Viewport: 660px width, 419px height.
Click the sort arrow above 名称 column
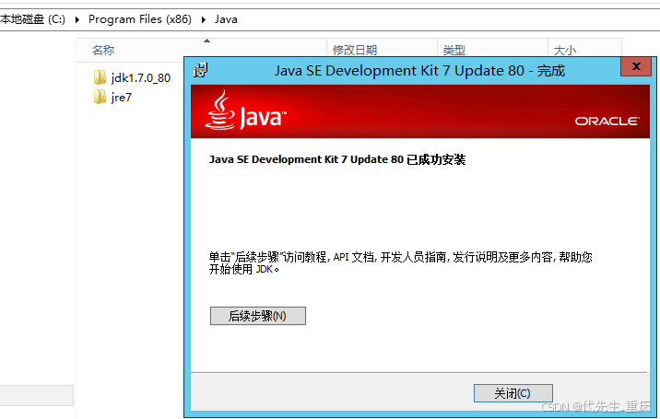206,41
